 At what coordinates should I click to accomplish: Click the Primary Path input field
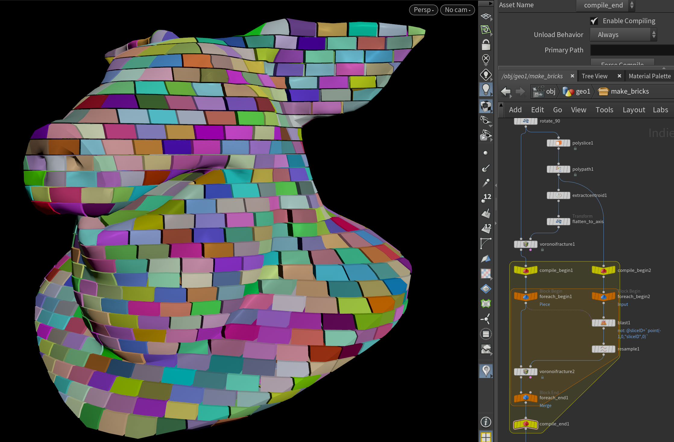click(x=631, y=50)
